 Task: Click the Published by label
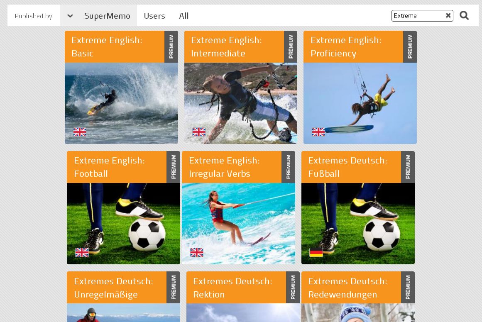[x=34, y=16]
